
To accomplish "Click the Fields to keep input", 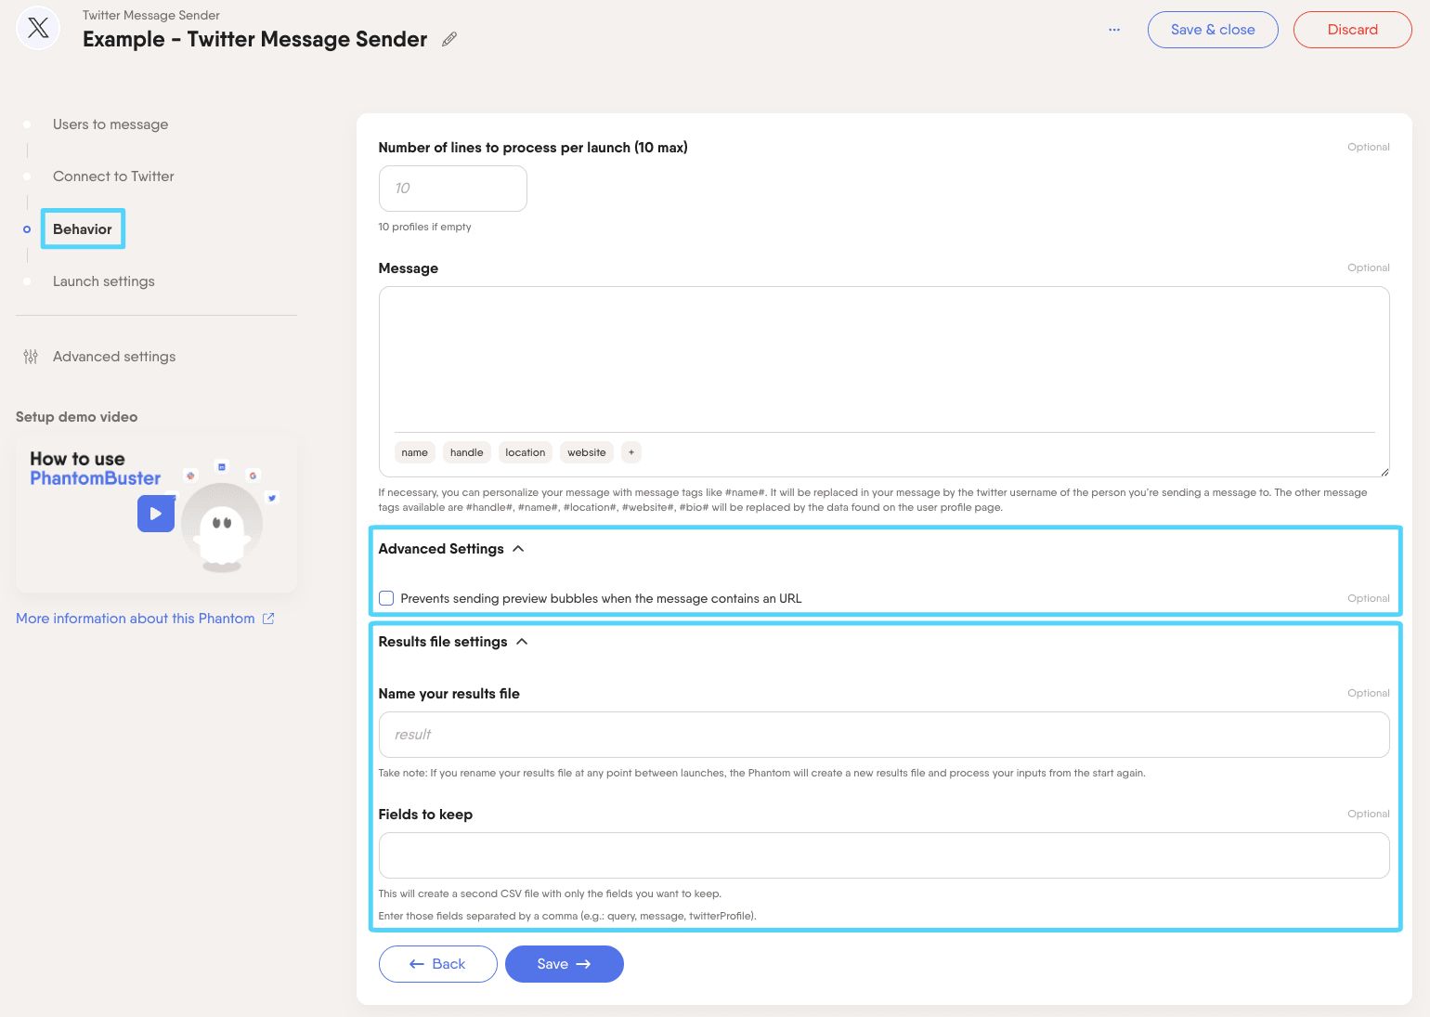I will 884,855.
